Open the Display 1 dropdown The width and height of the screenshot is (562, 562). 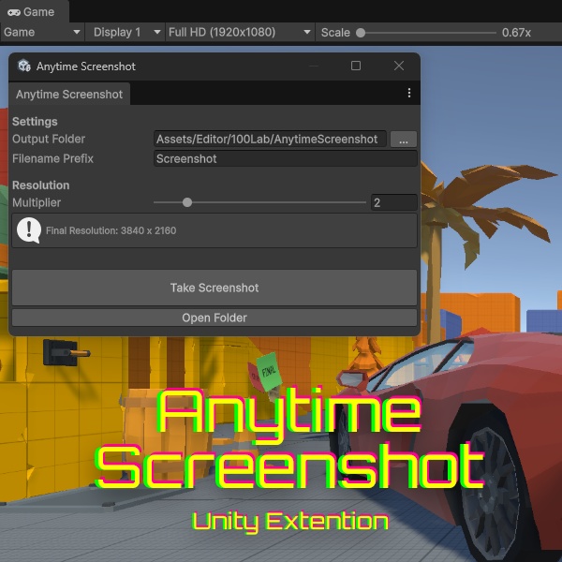126,32
